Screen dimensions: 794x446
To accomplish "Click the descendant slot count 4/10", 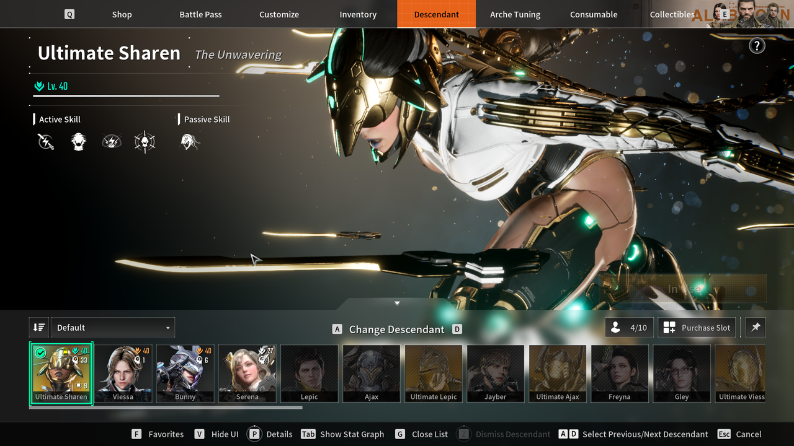I will tap(630, 328).
